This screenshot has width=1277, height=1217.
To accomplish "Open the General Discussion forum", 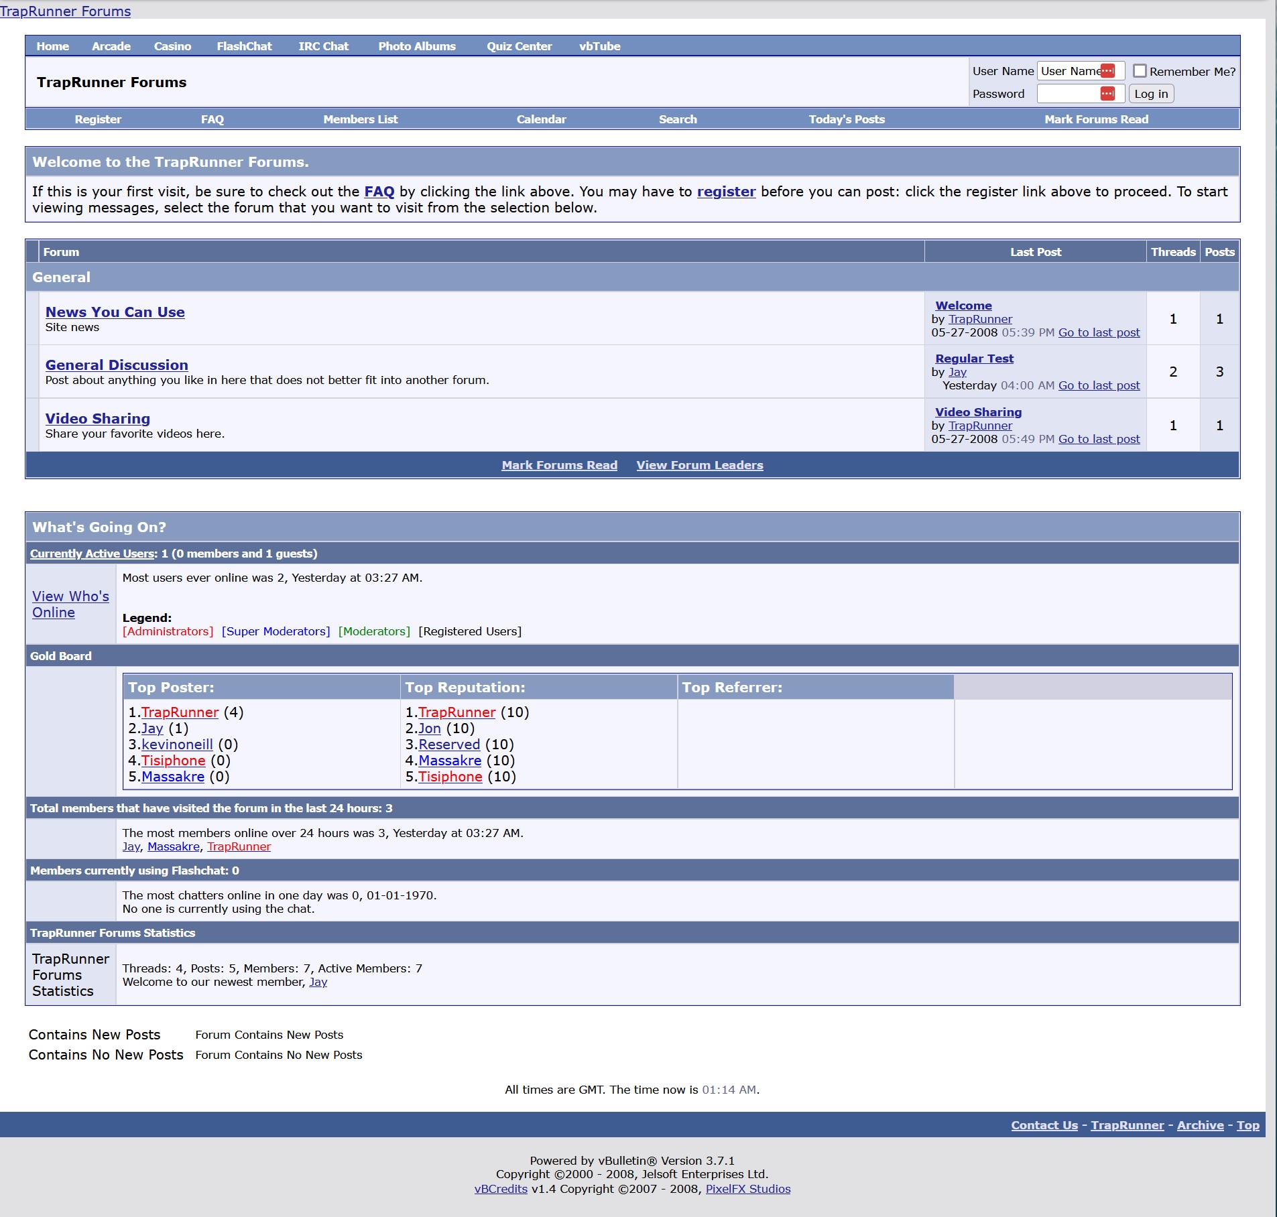I will (x=117, y=365).
